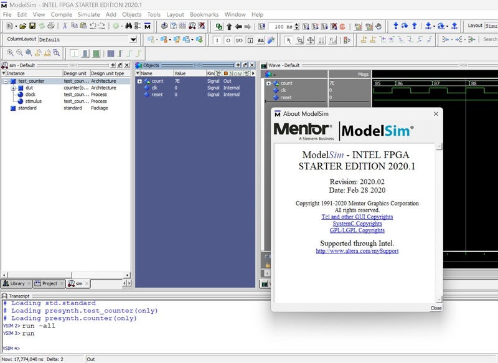Click the run length '100 ns' field

pos(281,27)
